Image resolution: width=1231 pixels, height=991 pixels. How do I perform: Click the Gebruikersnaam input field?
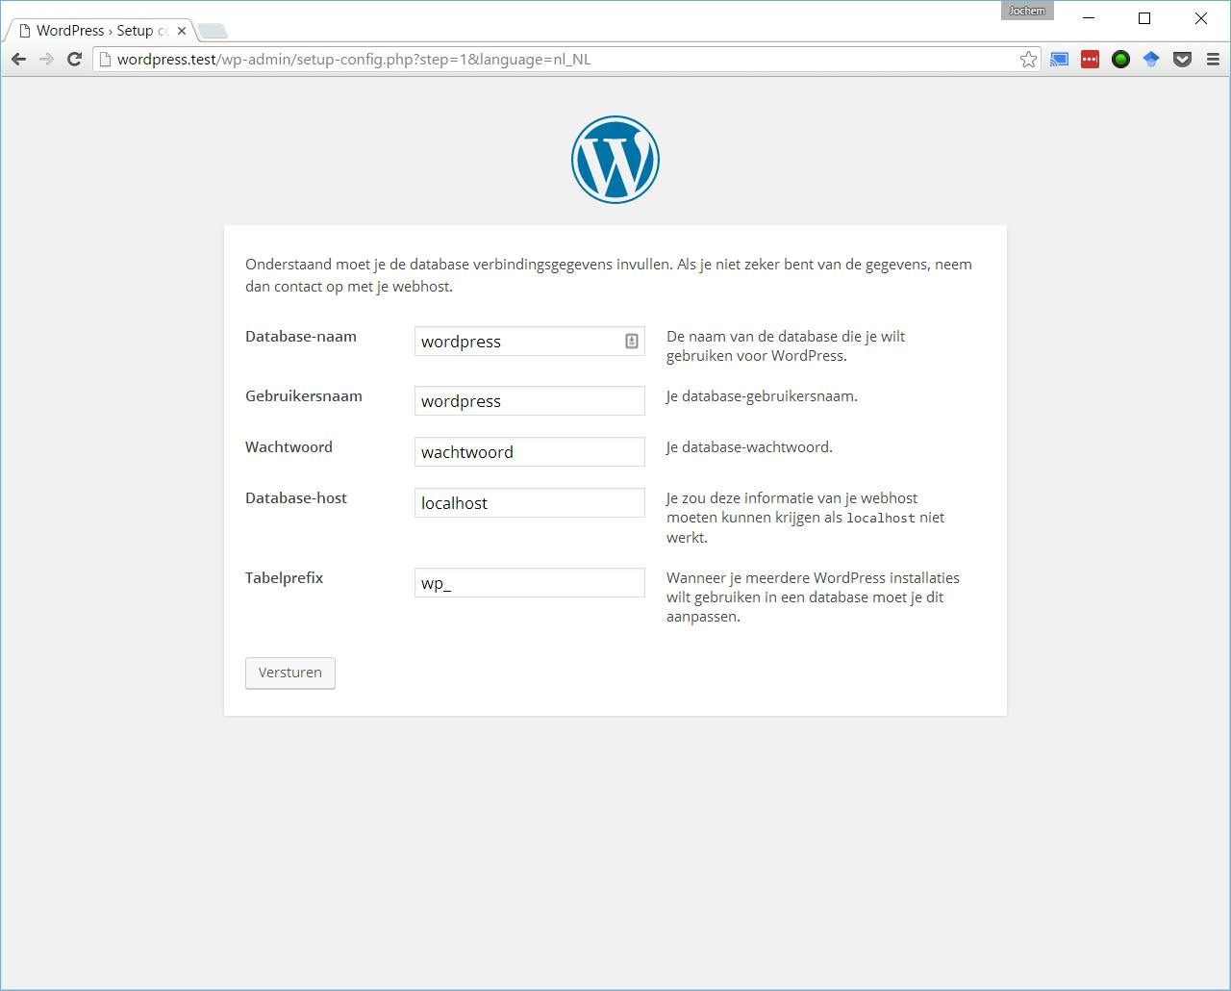point(530,401)
